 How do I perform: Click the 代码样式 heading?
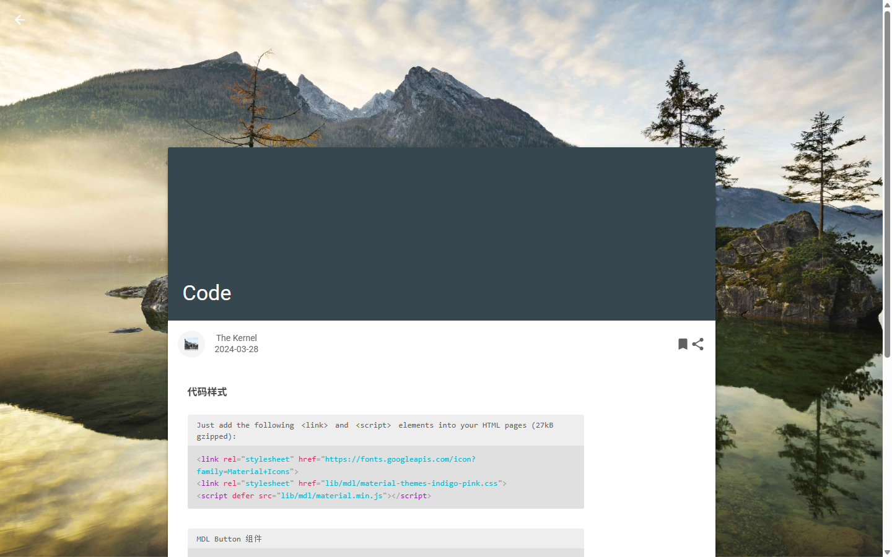(x=207, y=392)
